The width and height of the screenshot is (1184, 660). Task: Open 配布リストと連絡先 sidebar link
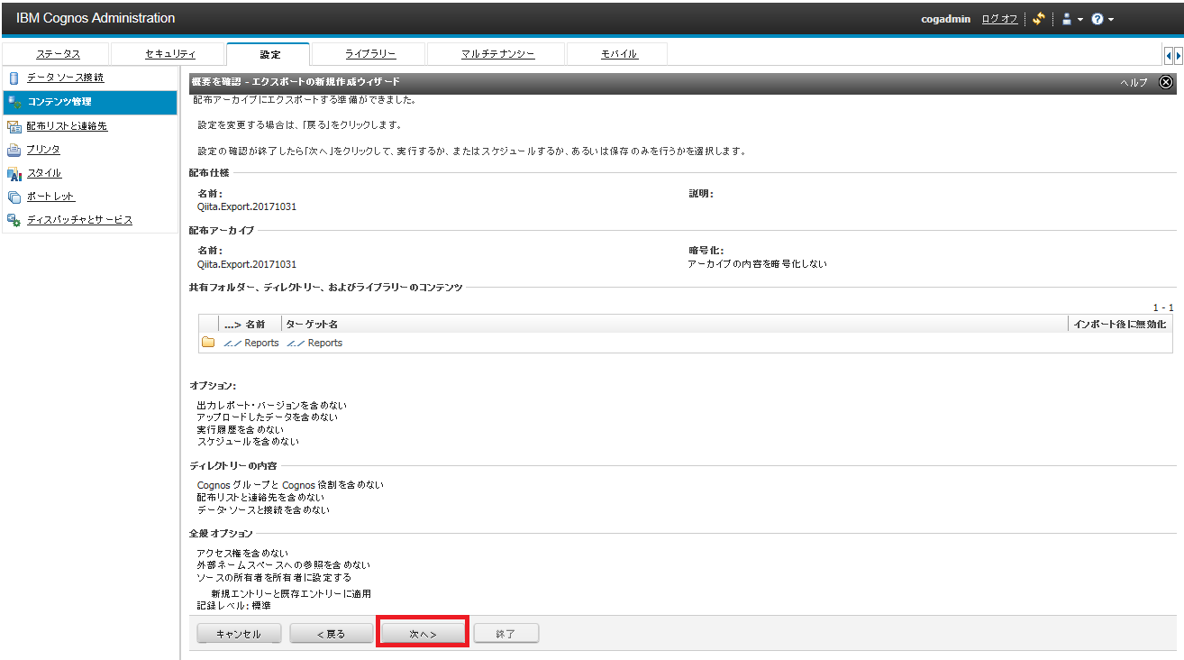67,126
